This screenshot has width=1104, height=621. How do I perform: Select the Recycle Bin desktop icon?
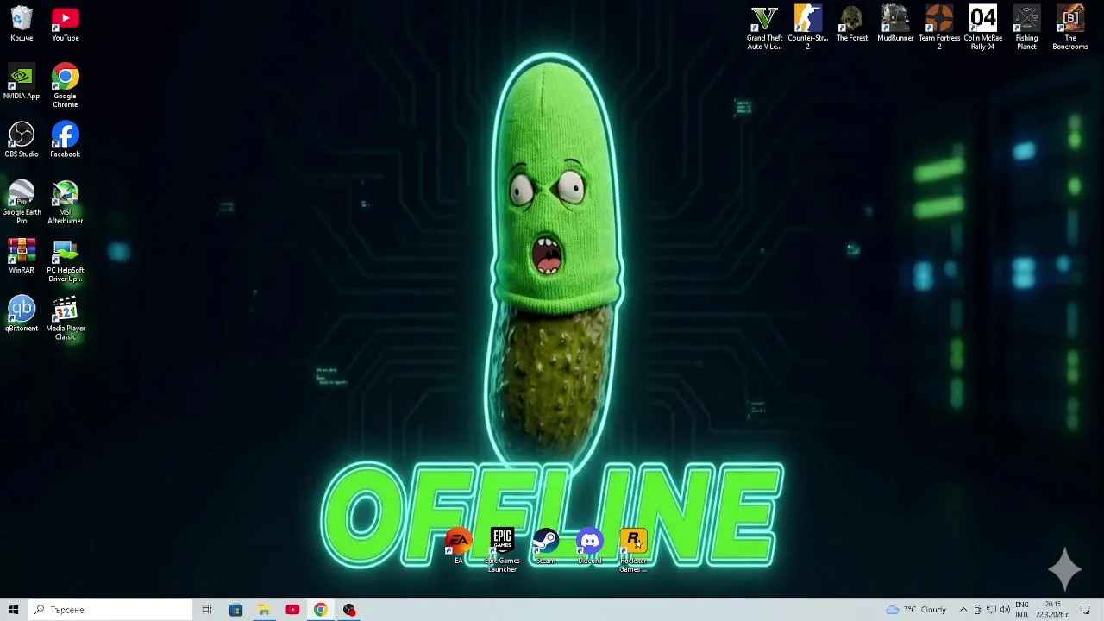coord(22,24)
